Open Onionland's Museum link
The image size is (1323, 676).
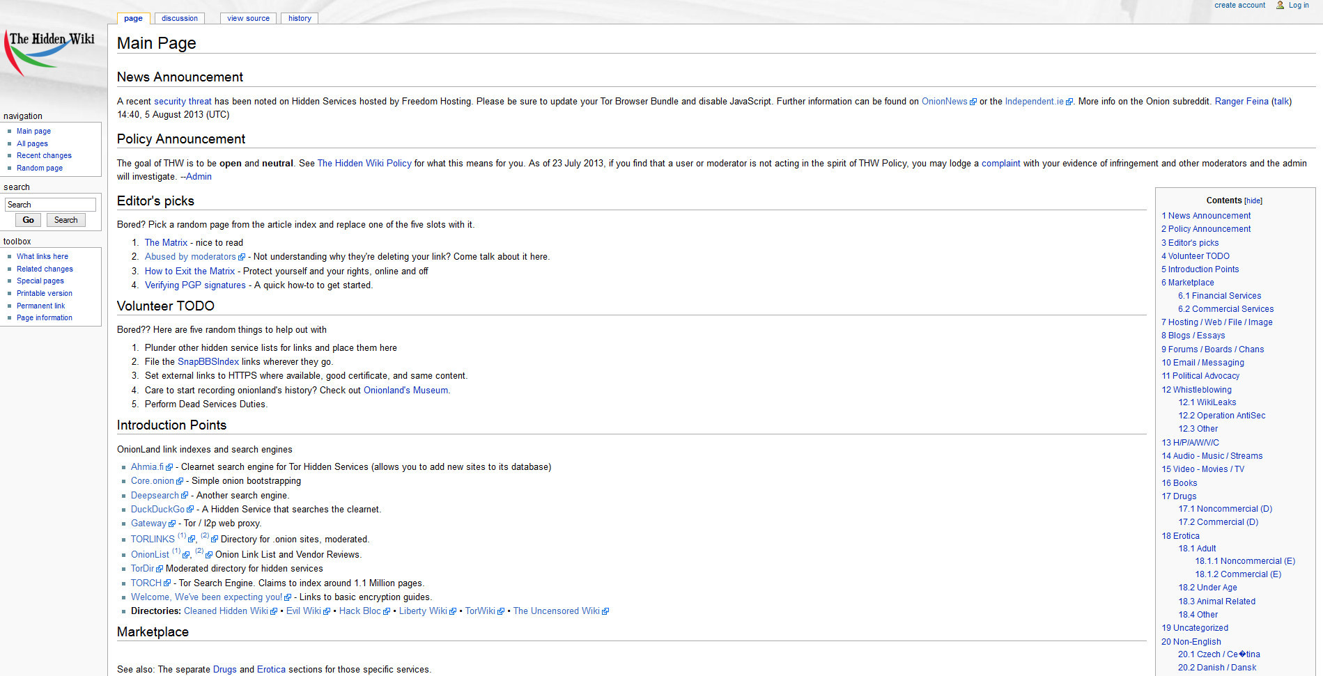point(405,390)
